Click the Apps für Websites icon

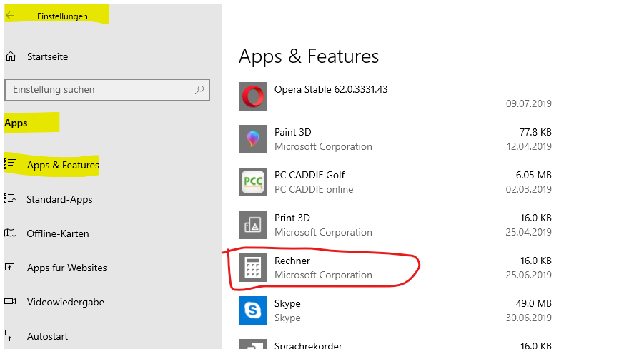(x=9, y=267)
